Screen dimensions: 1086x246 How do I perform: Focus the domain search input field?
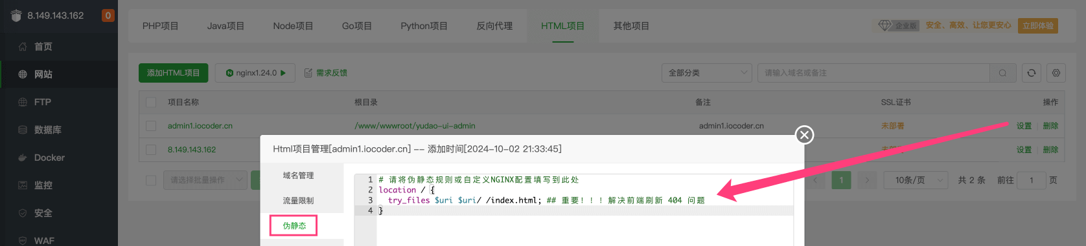coord(873,73)
